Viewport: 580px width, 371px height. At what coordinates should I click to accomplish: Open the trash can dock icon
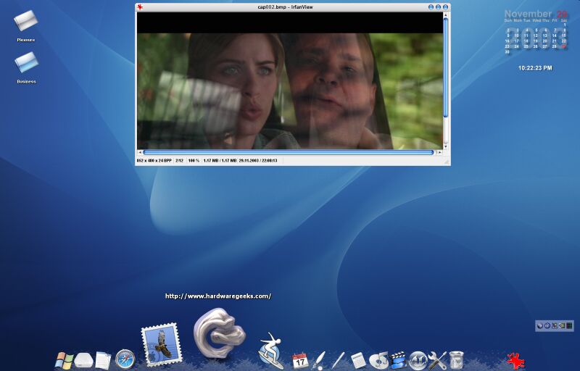457,360
